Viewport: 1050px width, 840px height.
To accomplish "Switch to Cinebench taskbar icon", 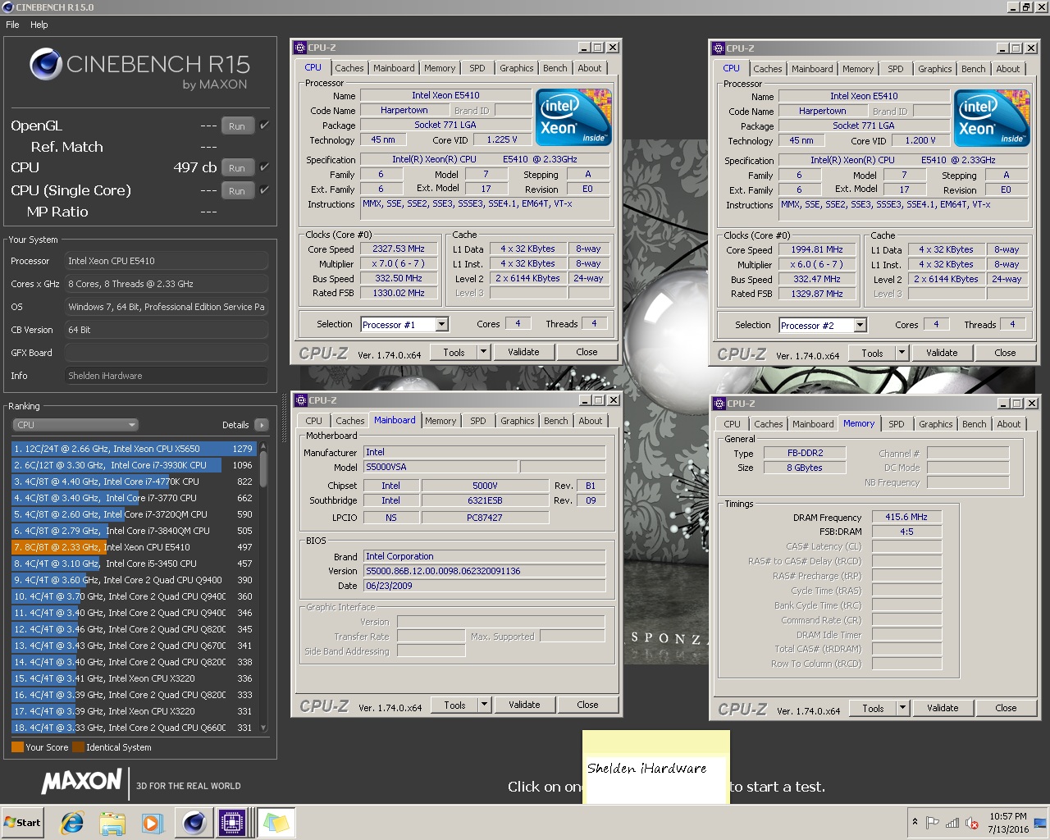I will tap(194, 823).
